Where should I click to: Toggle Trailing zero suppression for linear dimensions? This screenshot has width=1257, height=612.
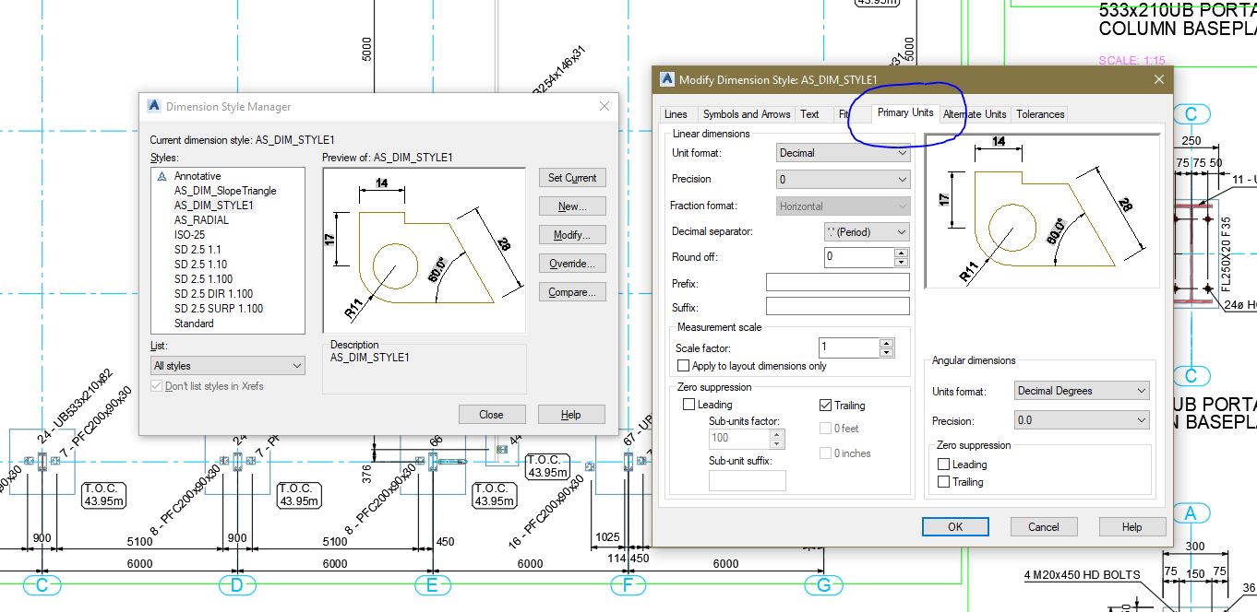pyautogui.click(x=825, y=406)
